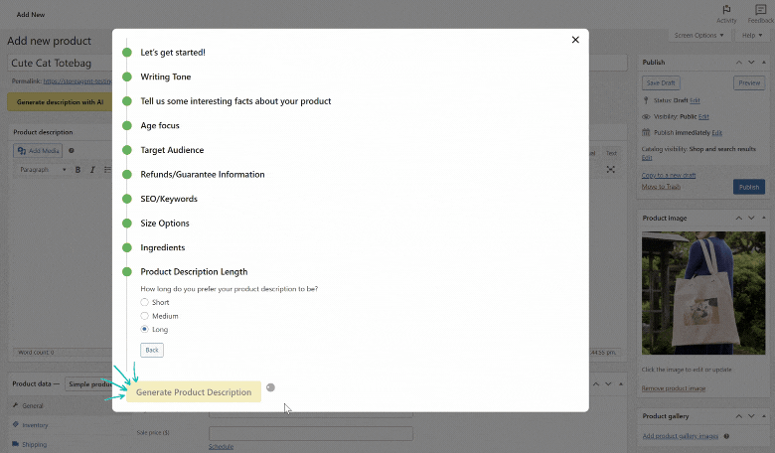Screen dimensions: 775x453
Task: Click Generate description with AI button
Action: coord(60,101)
